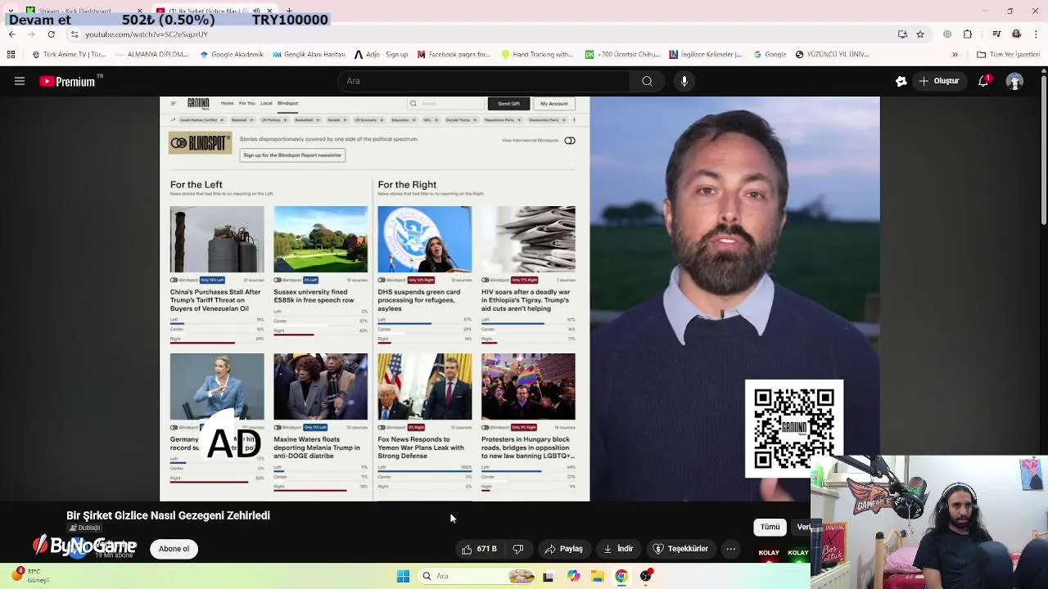Start voice search with the microphone icon
Screen dimensions: 1048x589
pos(684,81)
